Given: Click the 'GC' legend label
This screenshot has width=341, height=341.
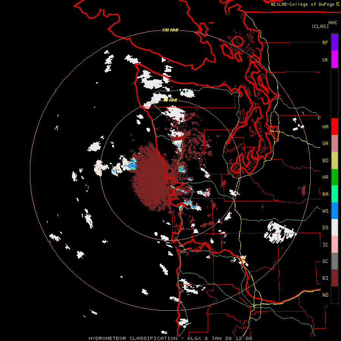Looking at the screenshot, I should pos(325,261).
